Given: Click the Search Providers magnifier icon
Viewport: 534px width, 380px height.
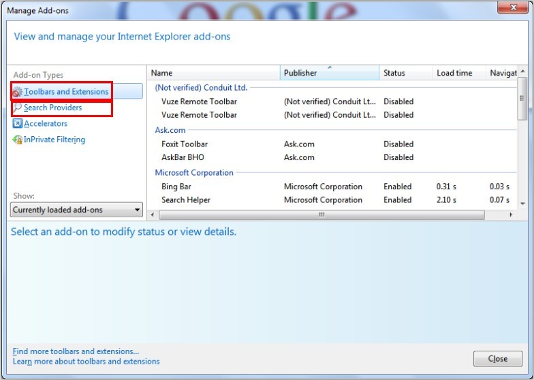Looking at the screenshot, I should pos(18,108).
